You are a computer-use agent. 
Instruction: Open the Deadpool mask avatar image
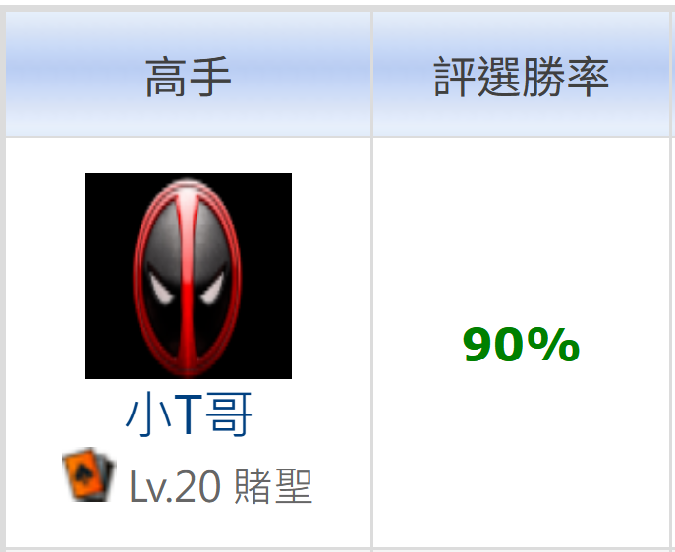[x=189, y=276]
